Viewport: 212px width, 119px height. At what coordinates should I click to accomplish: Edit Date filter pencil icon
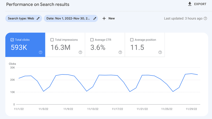95,18
